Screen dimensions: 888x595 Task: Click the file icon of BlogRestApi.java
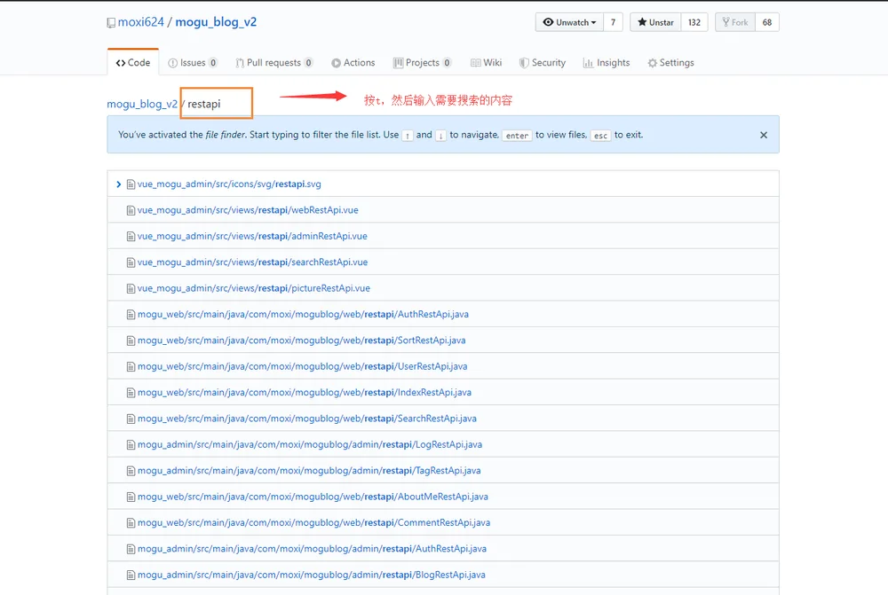point(131,575)
